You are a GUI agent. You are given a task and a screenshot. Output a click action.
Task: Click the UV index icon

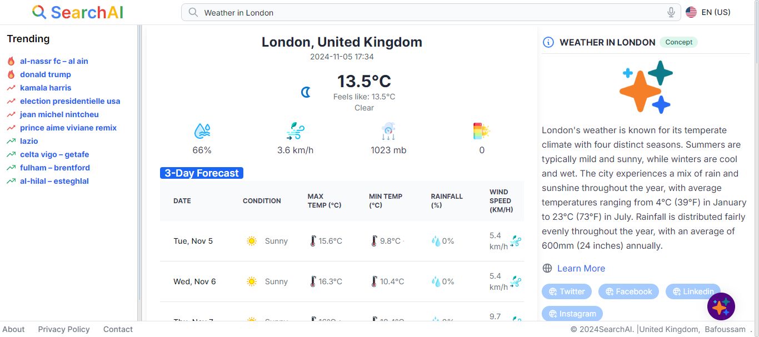pos(481,131)
